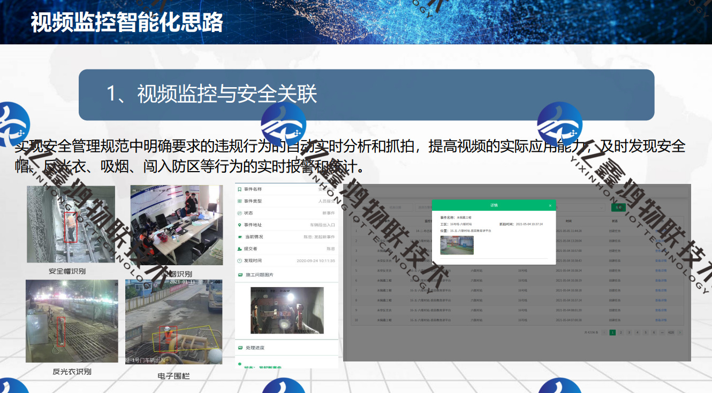Image resolution: width=712 pixels, height=393 pixels.
Task: Click the 处理进度 icon
Action: [x=239, y=348]
